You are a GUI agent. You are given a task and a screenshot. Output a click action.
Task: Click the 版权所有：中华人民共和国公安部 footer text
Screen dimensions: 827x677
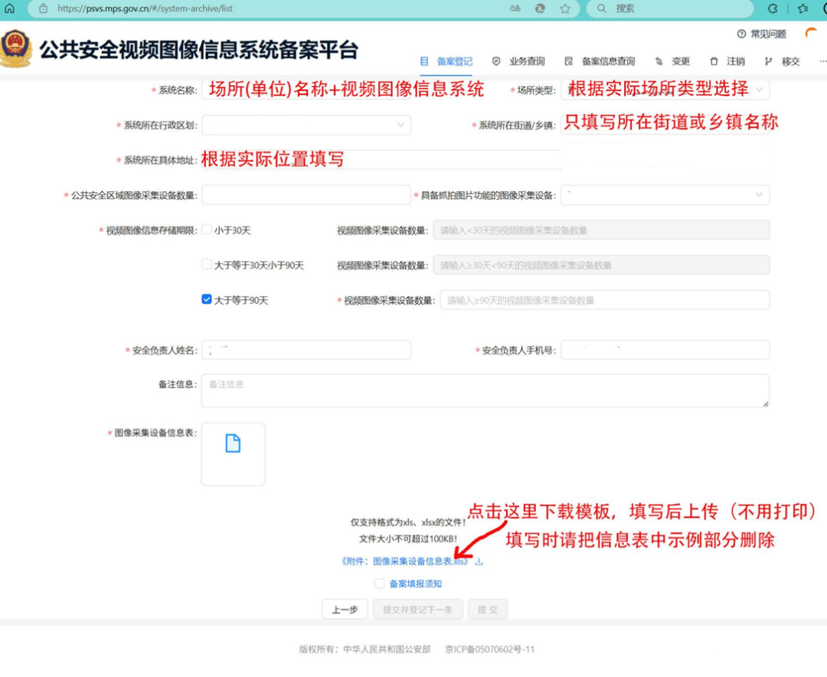point(365,649)
